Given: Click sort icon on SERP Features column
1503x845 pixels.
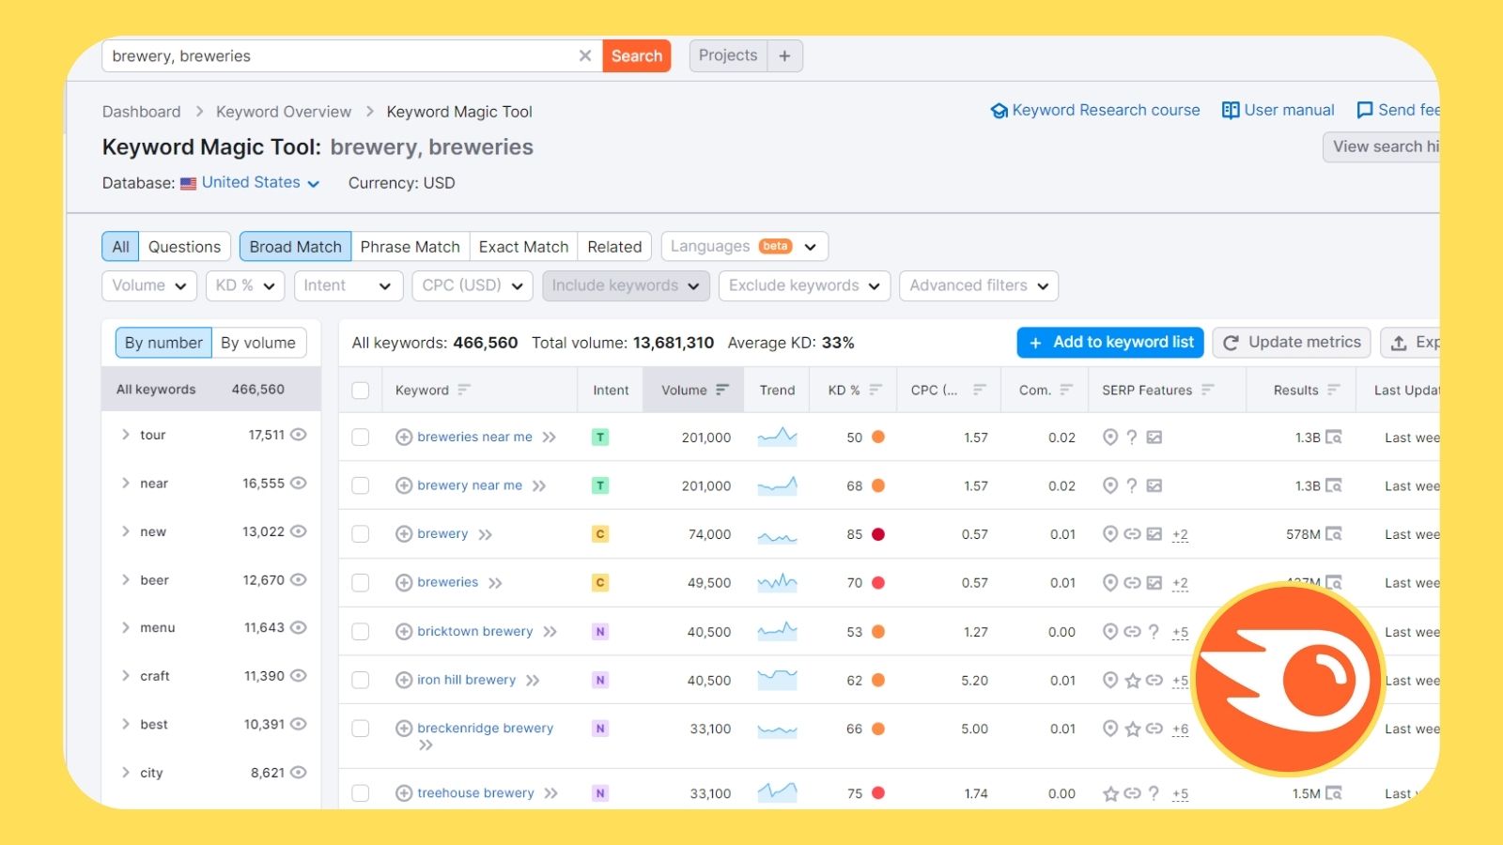Looking at the screenshot, I should [1208, 390].
